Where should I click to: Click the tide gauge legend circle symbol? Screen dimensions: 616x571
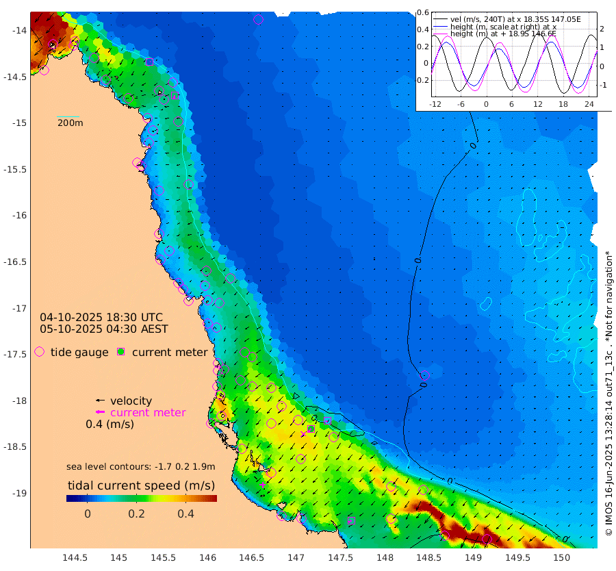[x=39, y=352]
